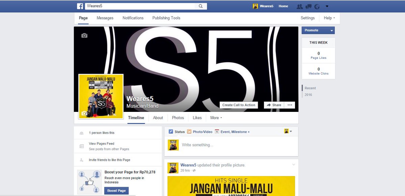Screen dimensions: 405x196
Task: Click the '20 hrs' post timestamp
Action: 185,171
